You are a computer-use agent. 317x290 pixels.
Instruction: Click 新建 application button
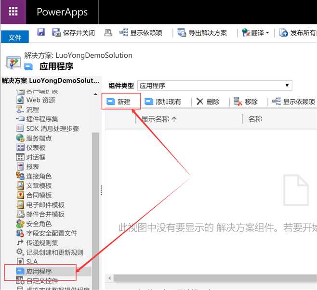click(x=119, y=101)
